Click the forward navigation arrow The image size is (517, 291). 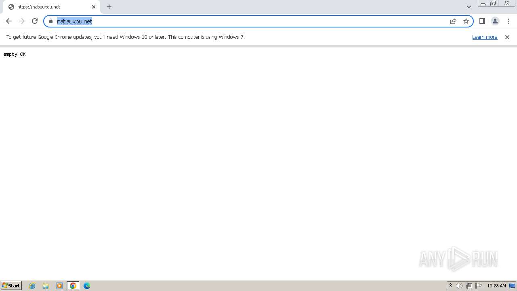(x=22, y=21)
